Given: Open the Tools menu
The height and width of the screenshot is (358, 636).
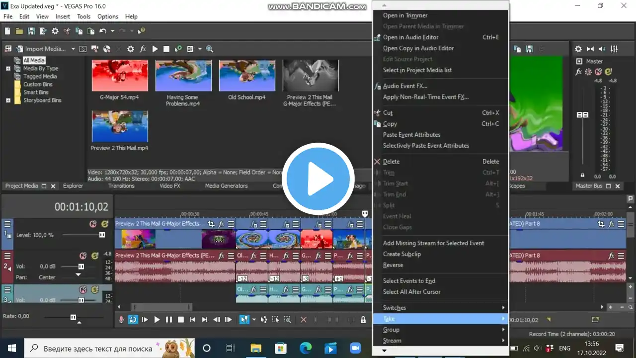Looking at the screenshot, I should click(83, 16).
